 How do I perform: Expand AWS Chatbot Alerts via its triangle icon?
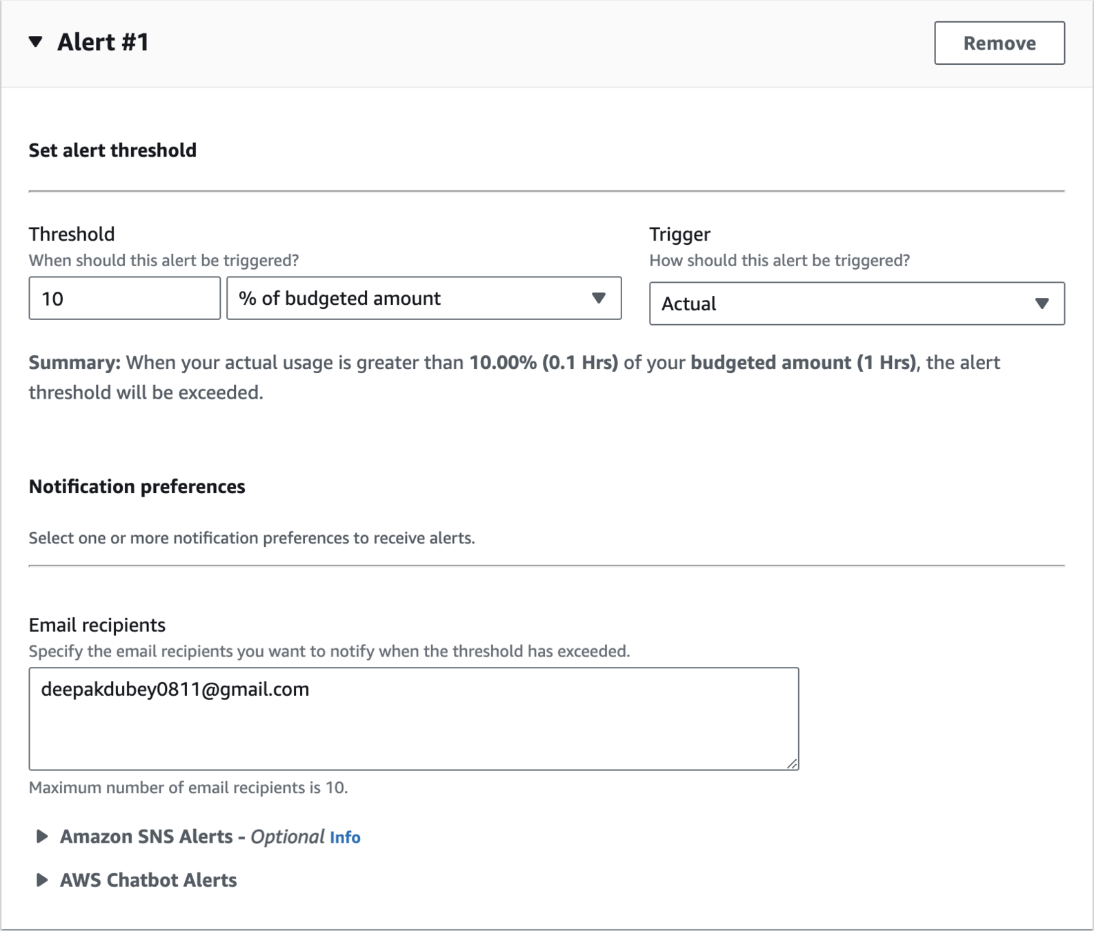point(42,880)
